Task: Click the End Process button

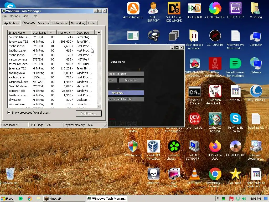Action: [x=89, y=113]
